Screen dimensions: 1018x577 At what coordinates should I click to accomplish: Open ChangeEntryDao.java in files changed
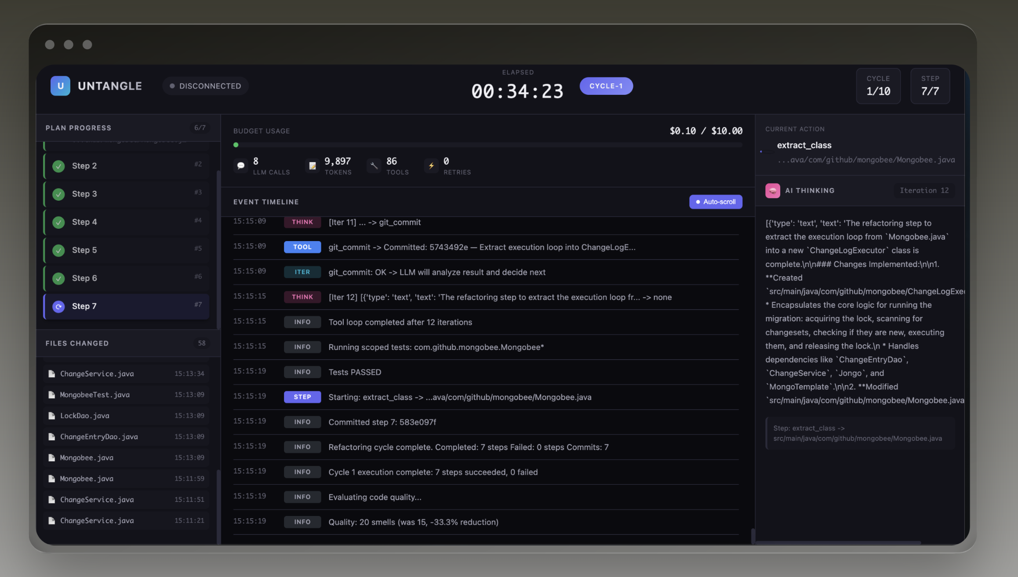(x=99, y=437)
